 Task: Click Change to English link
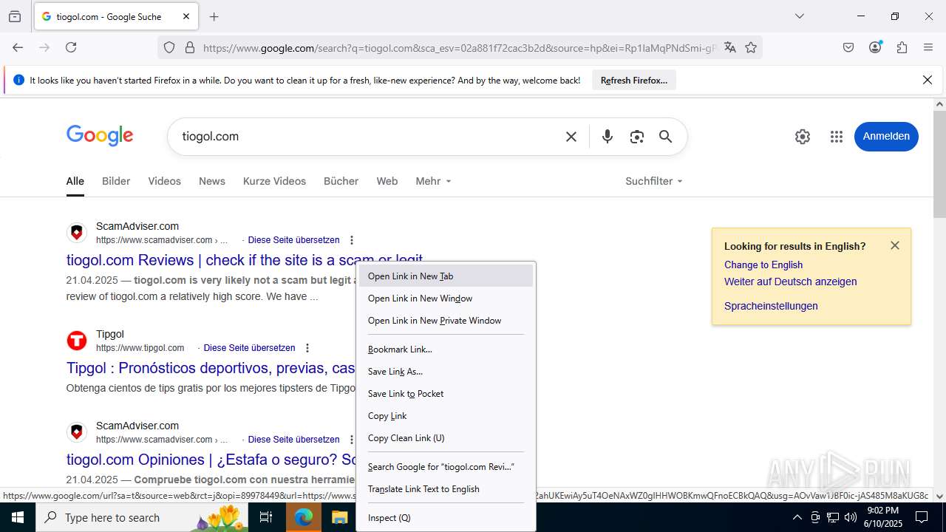pyautogui.click(x=763, y=265)
